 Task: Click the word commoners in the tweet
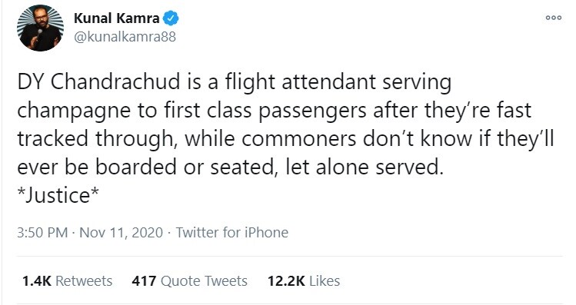[x=298, y=139]
